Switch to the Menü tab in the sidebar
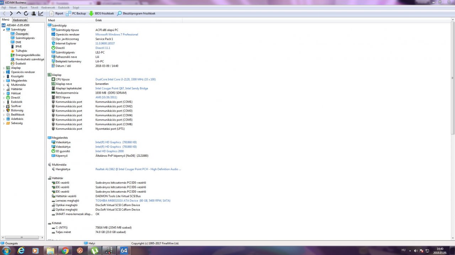The width and height of the screenshot is (455, 255). (6, 20)
